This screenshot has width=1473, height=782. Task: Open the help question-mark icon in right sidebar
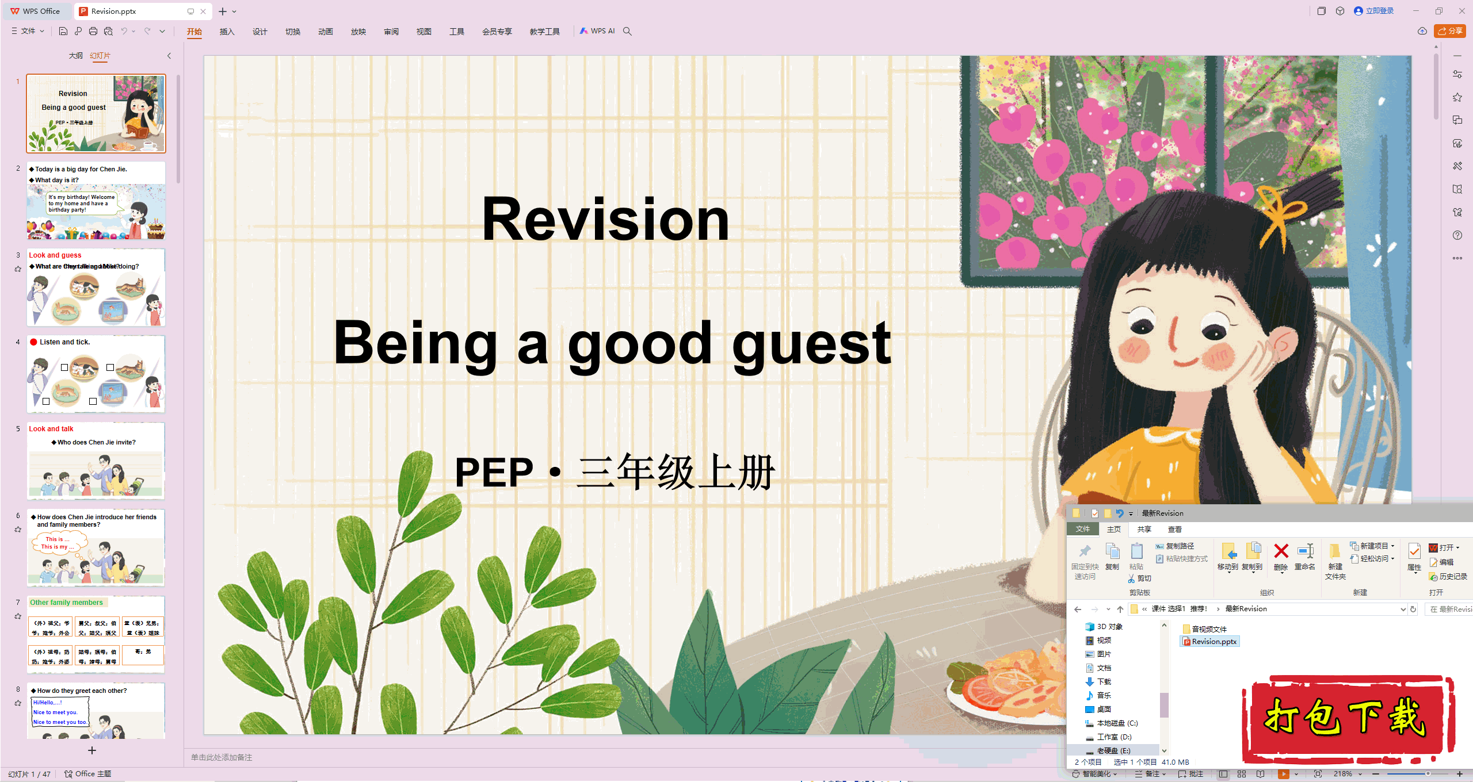pos(1457,235)
